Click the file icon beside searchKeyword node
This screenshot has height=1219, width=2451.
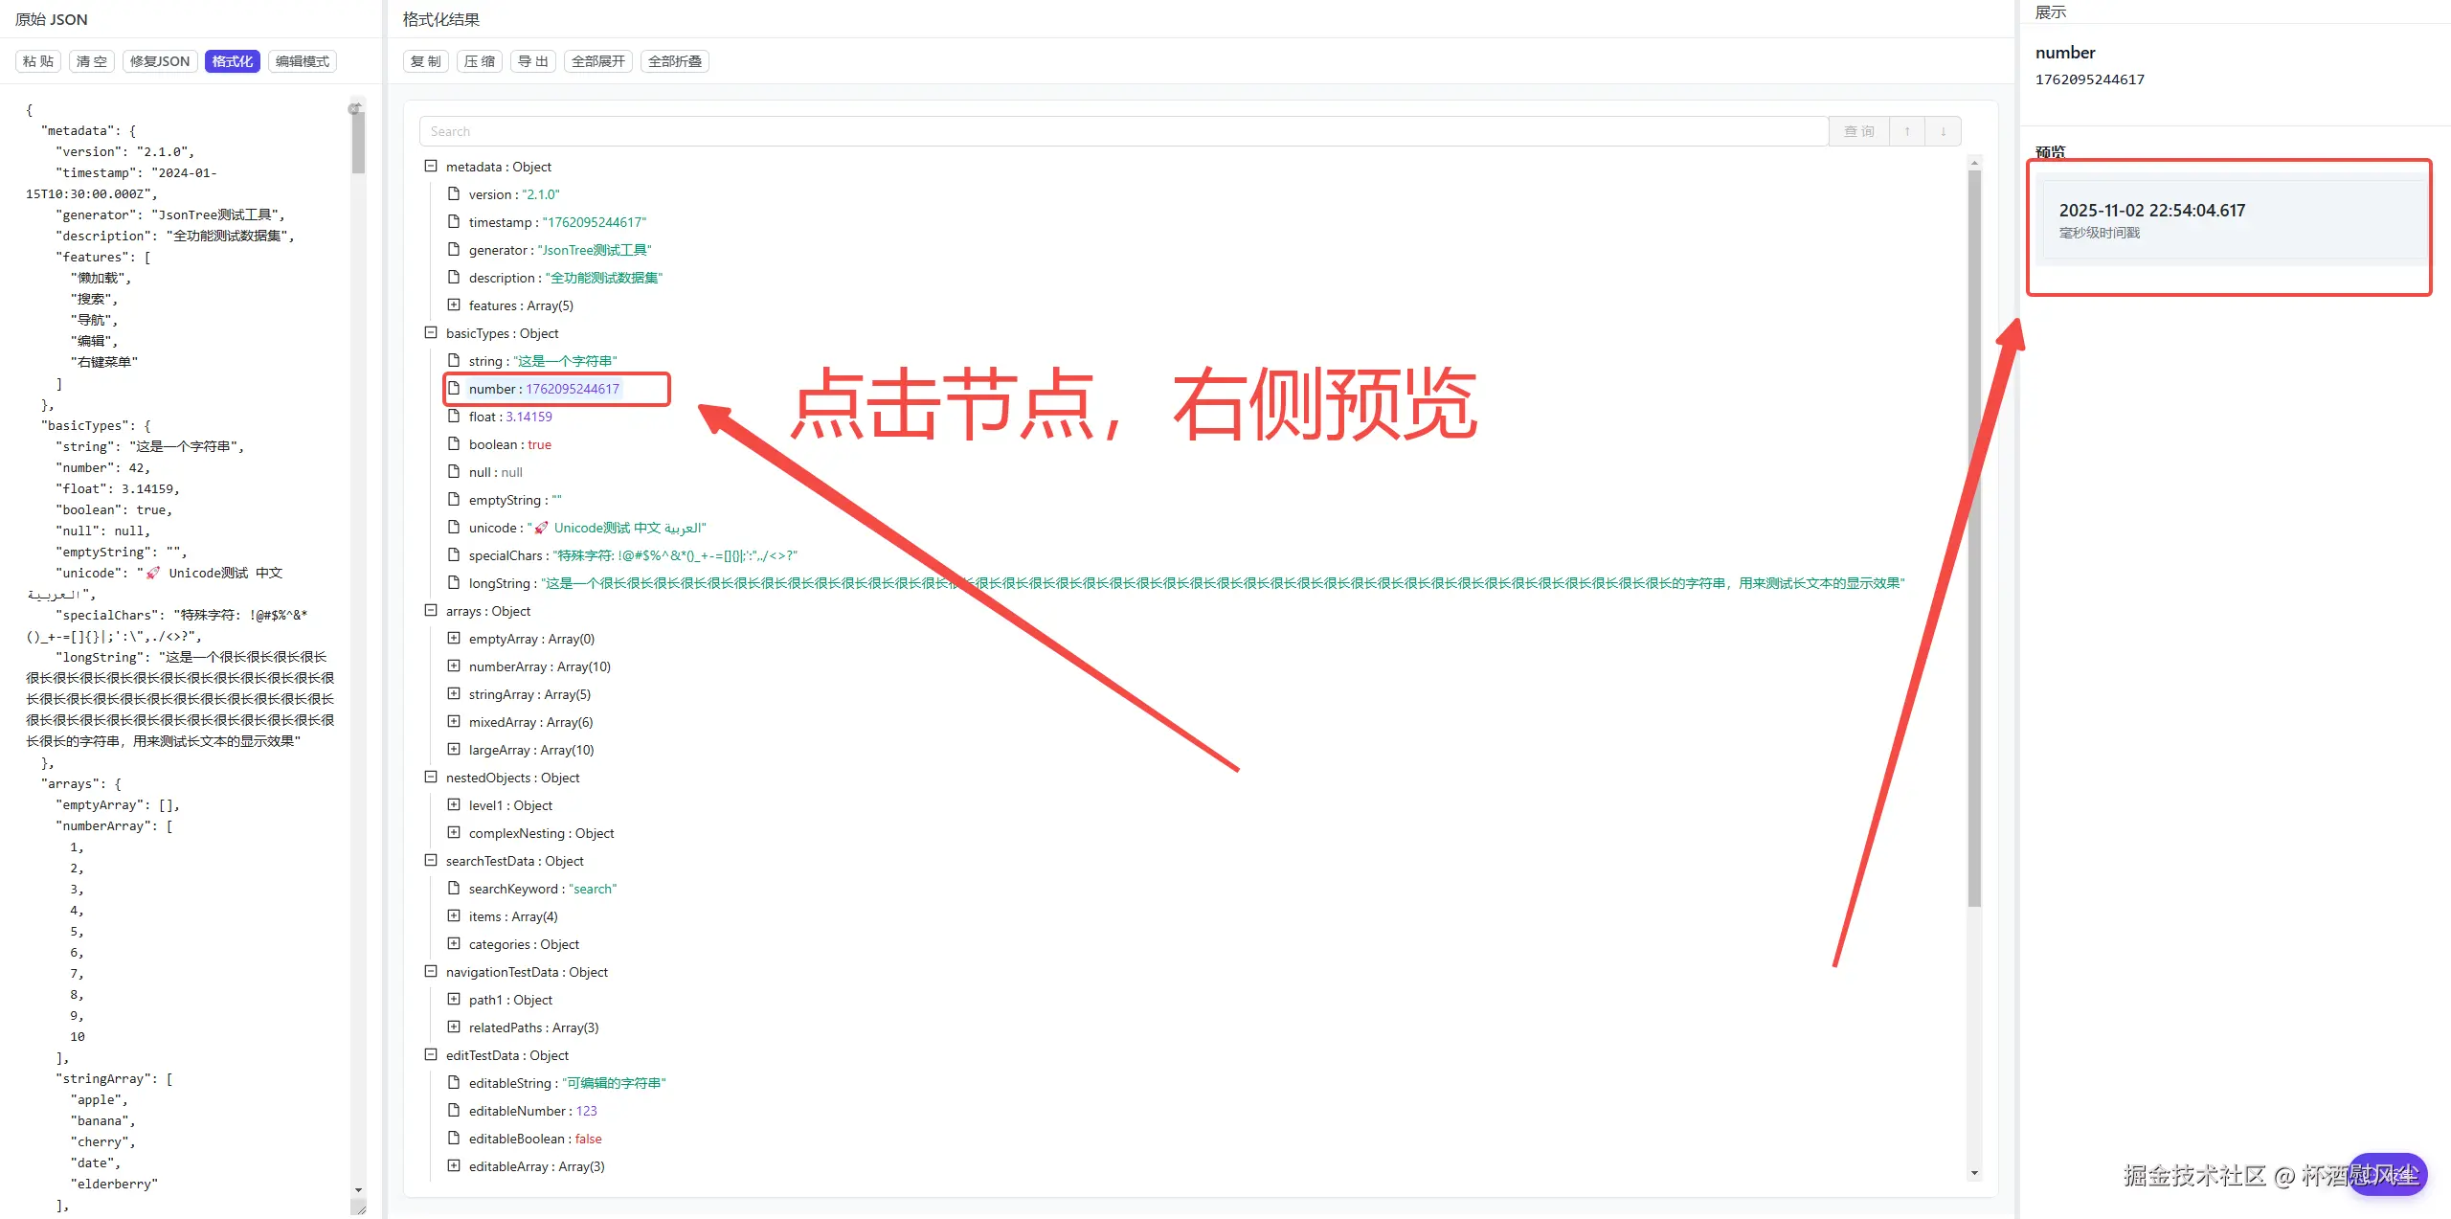[x=454, y=888]
